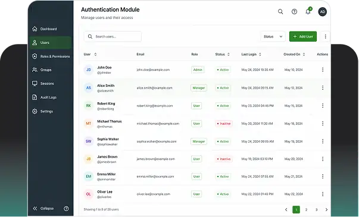Image resolution: width=359 pixels, height=217 pixels.
Task: Click Sophia Walker's Manager role badge
Action: 199,141
